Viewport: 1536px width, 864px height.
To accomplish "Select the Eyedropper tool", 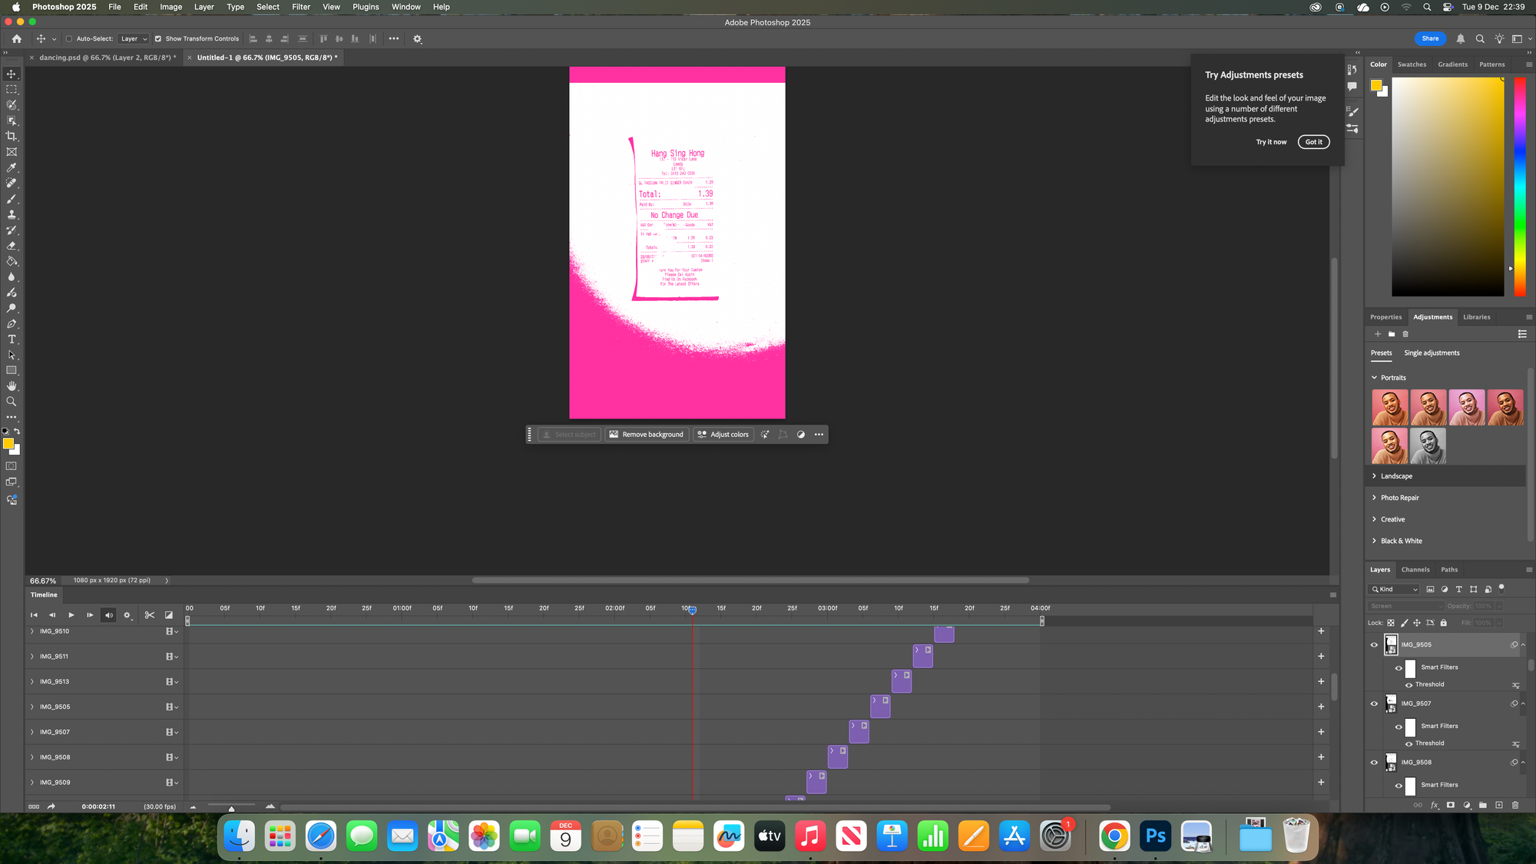I will tap(12, 167).
